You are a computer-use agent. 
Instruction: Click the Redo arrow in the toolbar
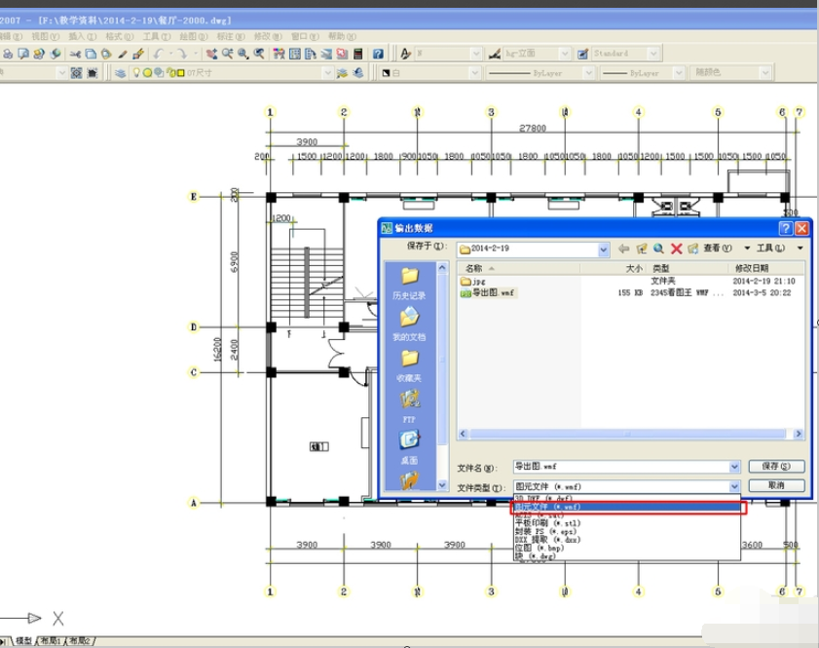coord(181,54)
